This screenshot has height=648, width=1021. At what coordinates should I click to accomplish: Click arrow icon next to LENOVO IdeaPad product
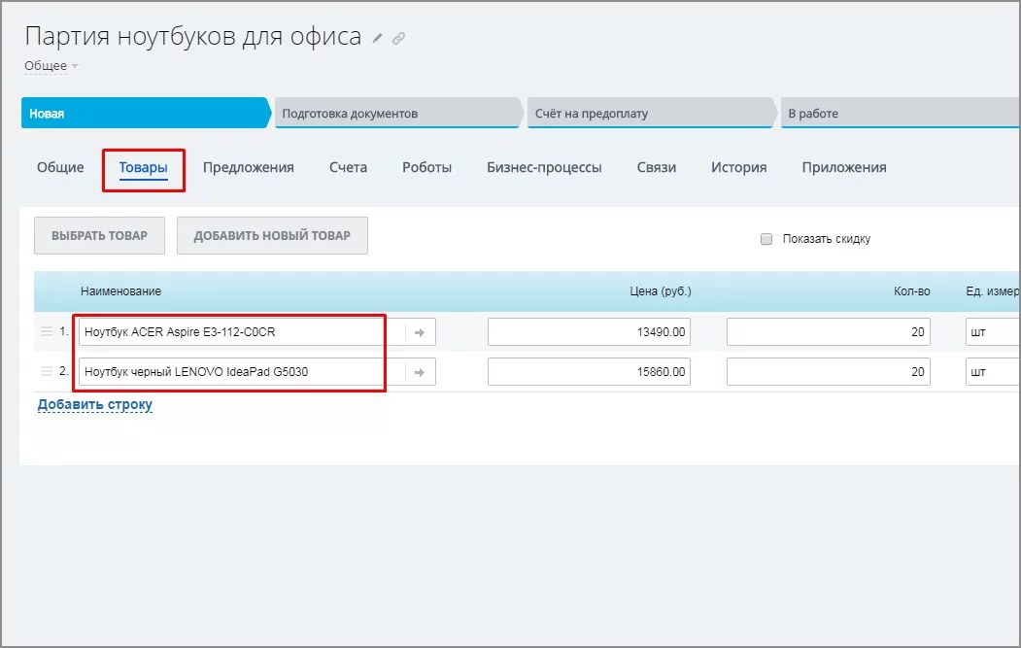(x=420, y=371)
